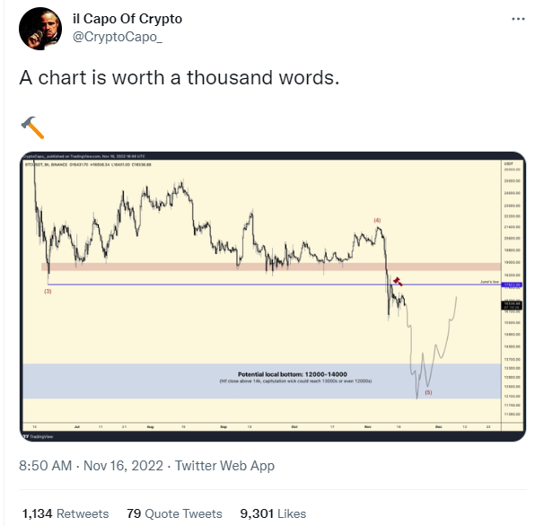Click the TradingView logo on chart

[x=38, y=436]
